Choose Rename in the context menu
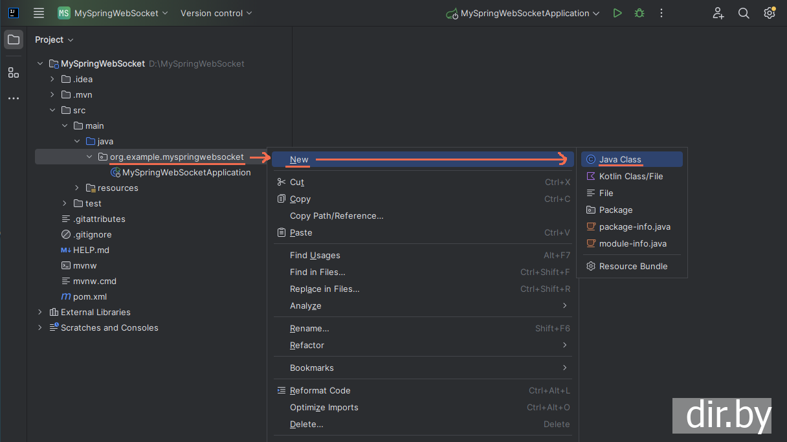 [423, 328]
